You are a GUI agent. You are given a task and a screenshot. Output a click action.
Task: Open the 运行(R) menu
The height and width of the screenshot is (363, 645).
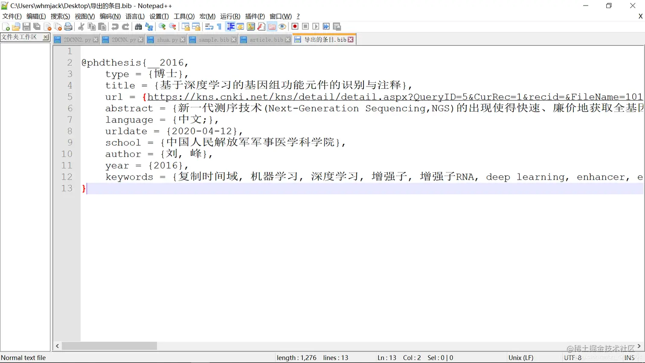pyautogui.click(x=230, y=16)
